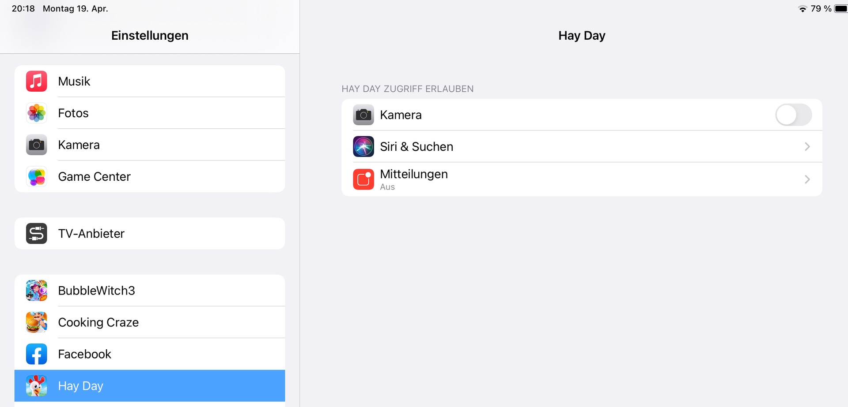The image size is (848, 407).
Task: Open Siri & Suchen settings
Action: tap(416, 146)
